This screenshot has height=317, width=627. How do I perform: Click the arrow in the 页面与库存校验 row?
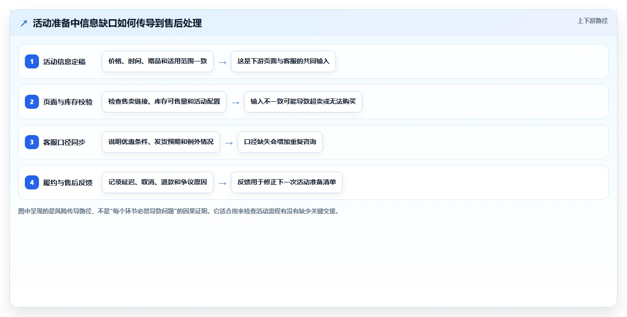[x=236, y=102]
